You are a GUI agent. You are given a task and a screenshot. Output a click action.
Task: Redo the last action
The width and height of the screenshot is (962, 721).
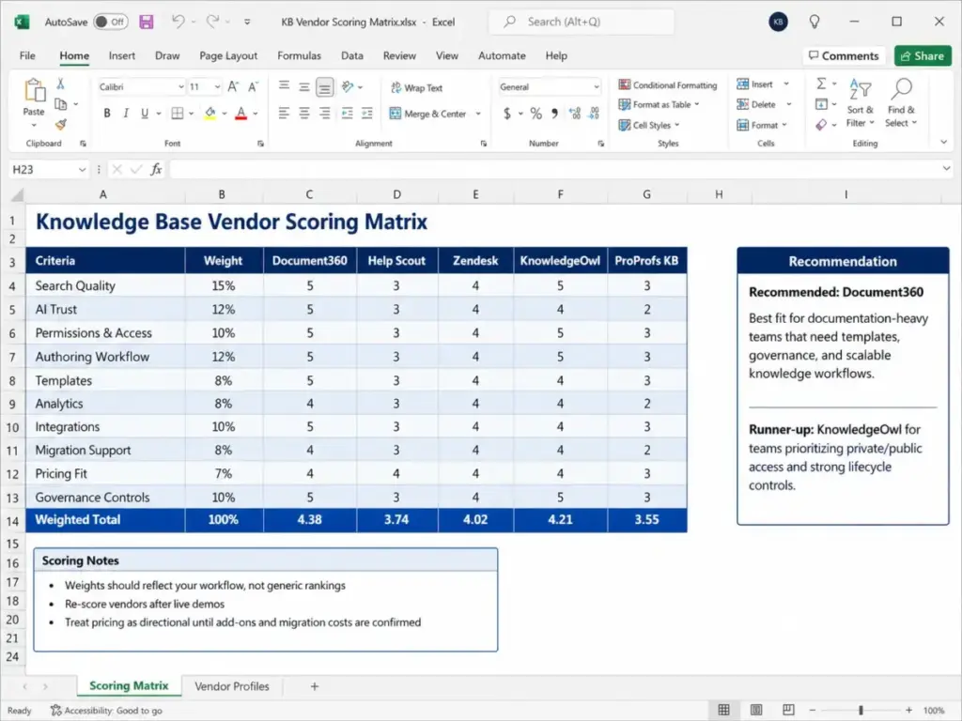[212, 22]
